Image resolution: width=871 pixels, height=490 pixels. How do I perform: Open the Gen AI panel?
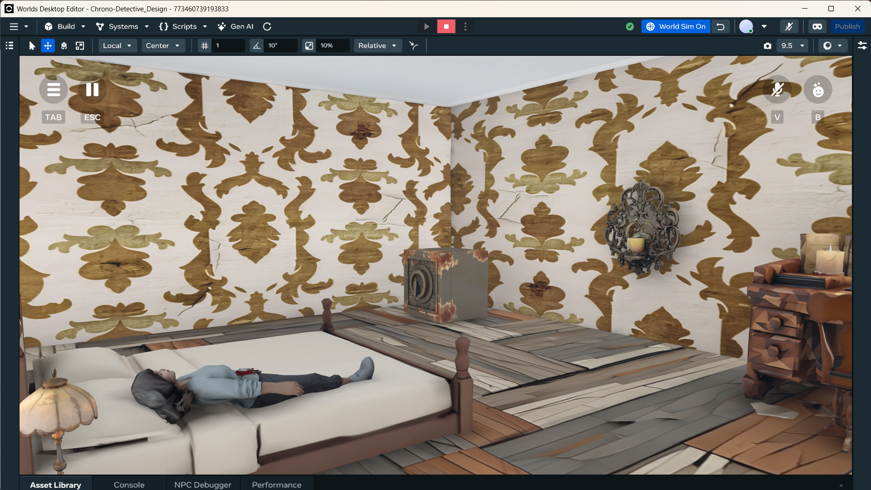point(235,27)
